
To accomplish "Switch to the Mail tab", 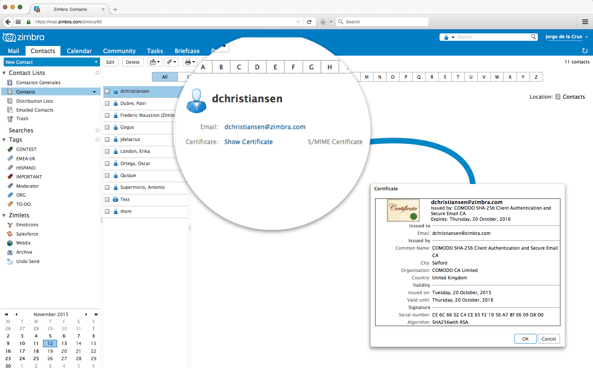I will 13,51.
